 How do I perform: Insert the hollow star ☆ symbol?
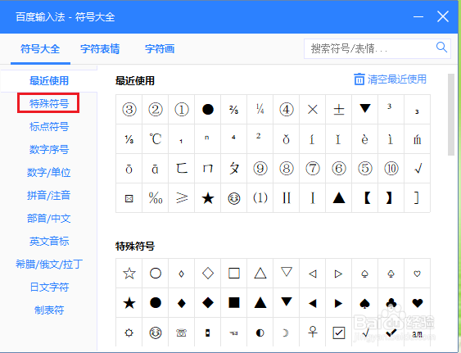click(129, 274)
